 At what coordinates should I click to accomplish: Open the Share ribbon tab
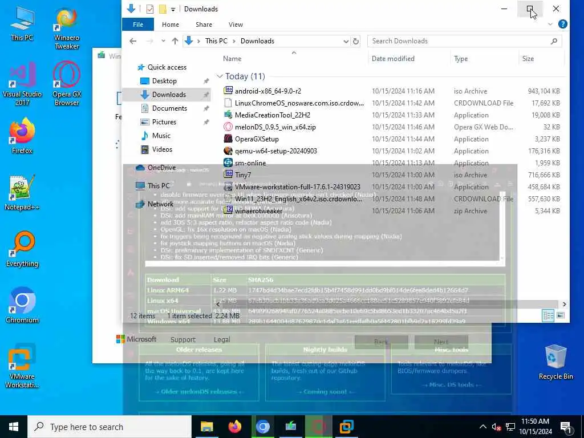coord(204,24)
